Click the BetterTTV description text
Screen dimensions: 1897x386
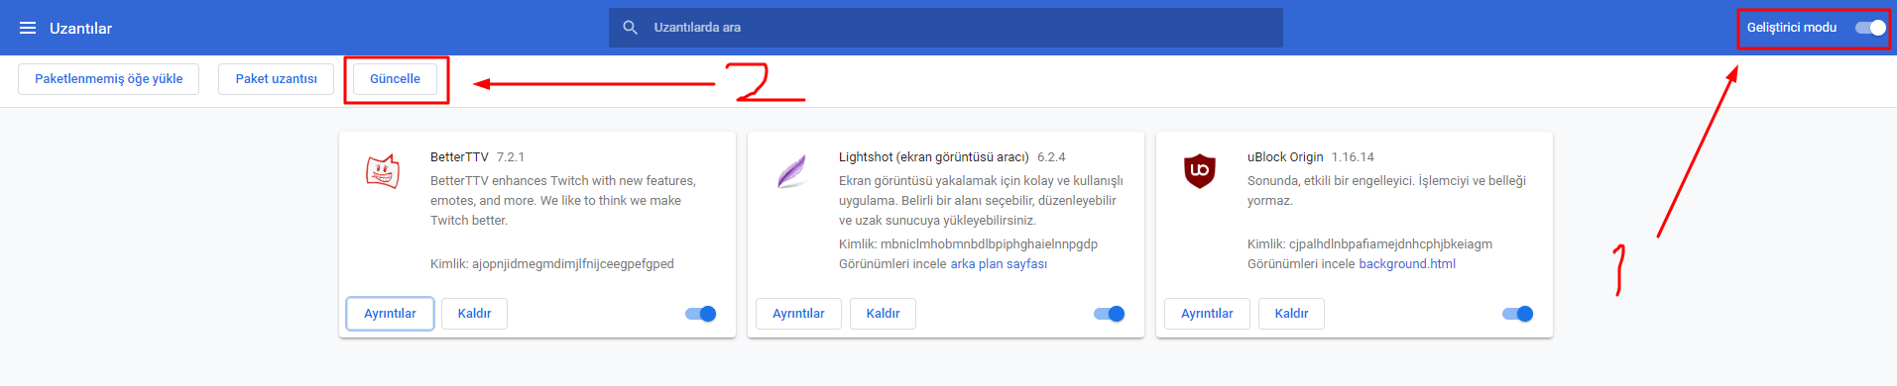tap(563, 201)
